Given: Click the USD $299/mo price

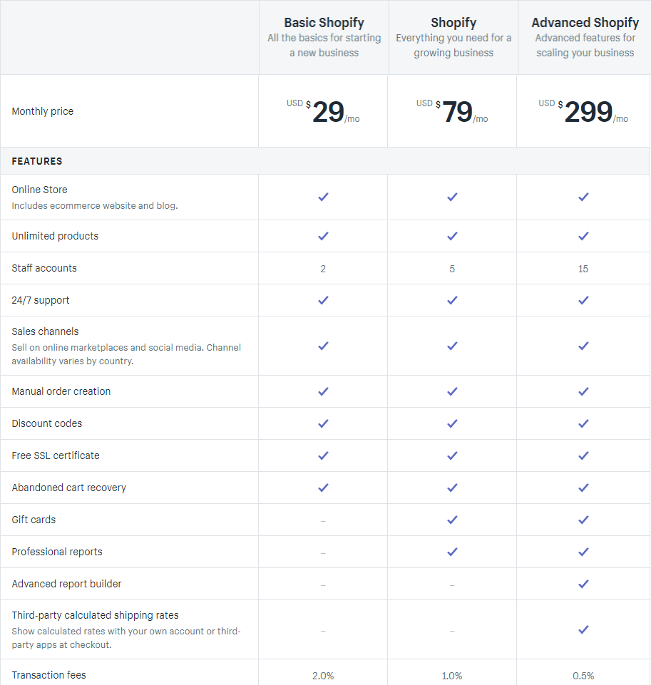Looking at the screenshot, I should click(583, 111).
